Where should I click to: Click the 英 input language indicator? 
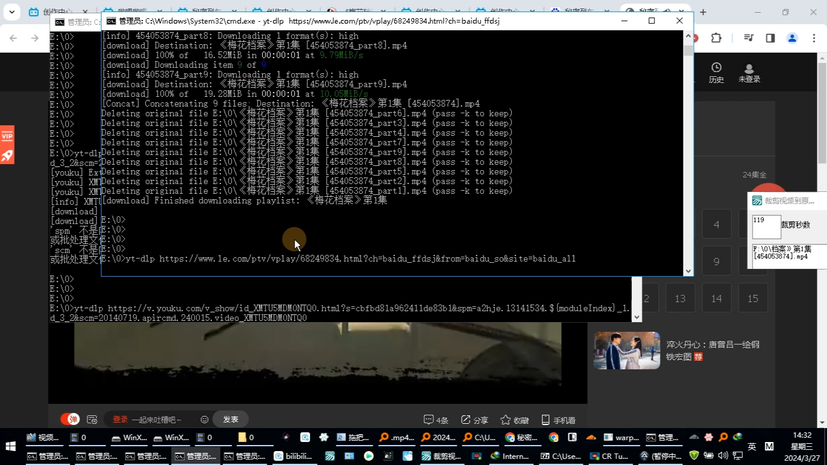click(x=752, y=447)
